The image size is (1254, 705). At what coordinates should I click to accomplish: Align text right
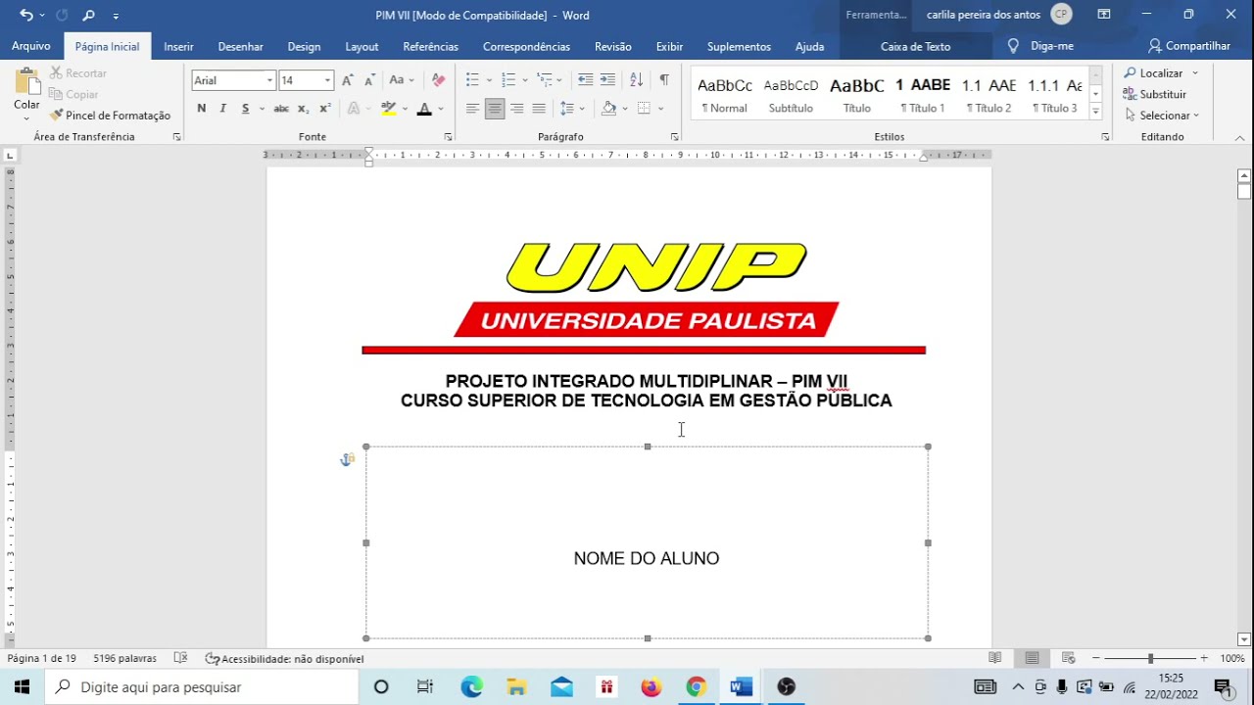(516, 109)
